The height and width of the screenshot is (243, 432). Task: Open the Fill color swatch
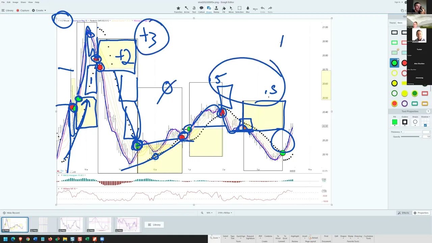[394, 122]
